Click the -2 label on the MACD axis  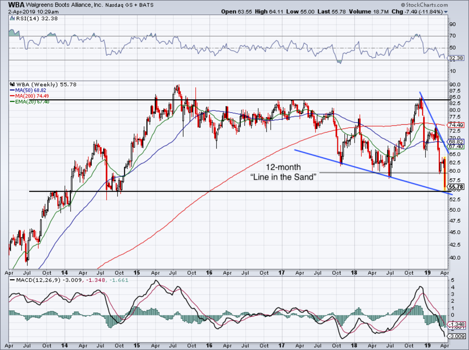[x=453, y=329]
